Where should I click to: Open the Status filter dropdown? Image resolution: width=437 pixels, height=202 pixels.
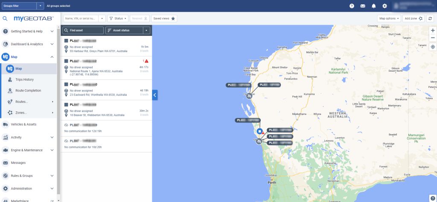(118, 18)
